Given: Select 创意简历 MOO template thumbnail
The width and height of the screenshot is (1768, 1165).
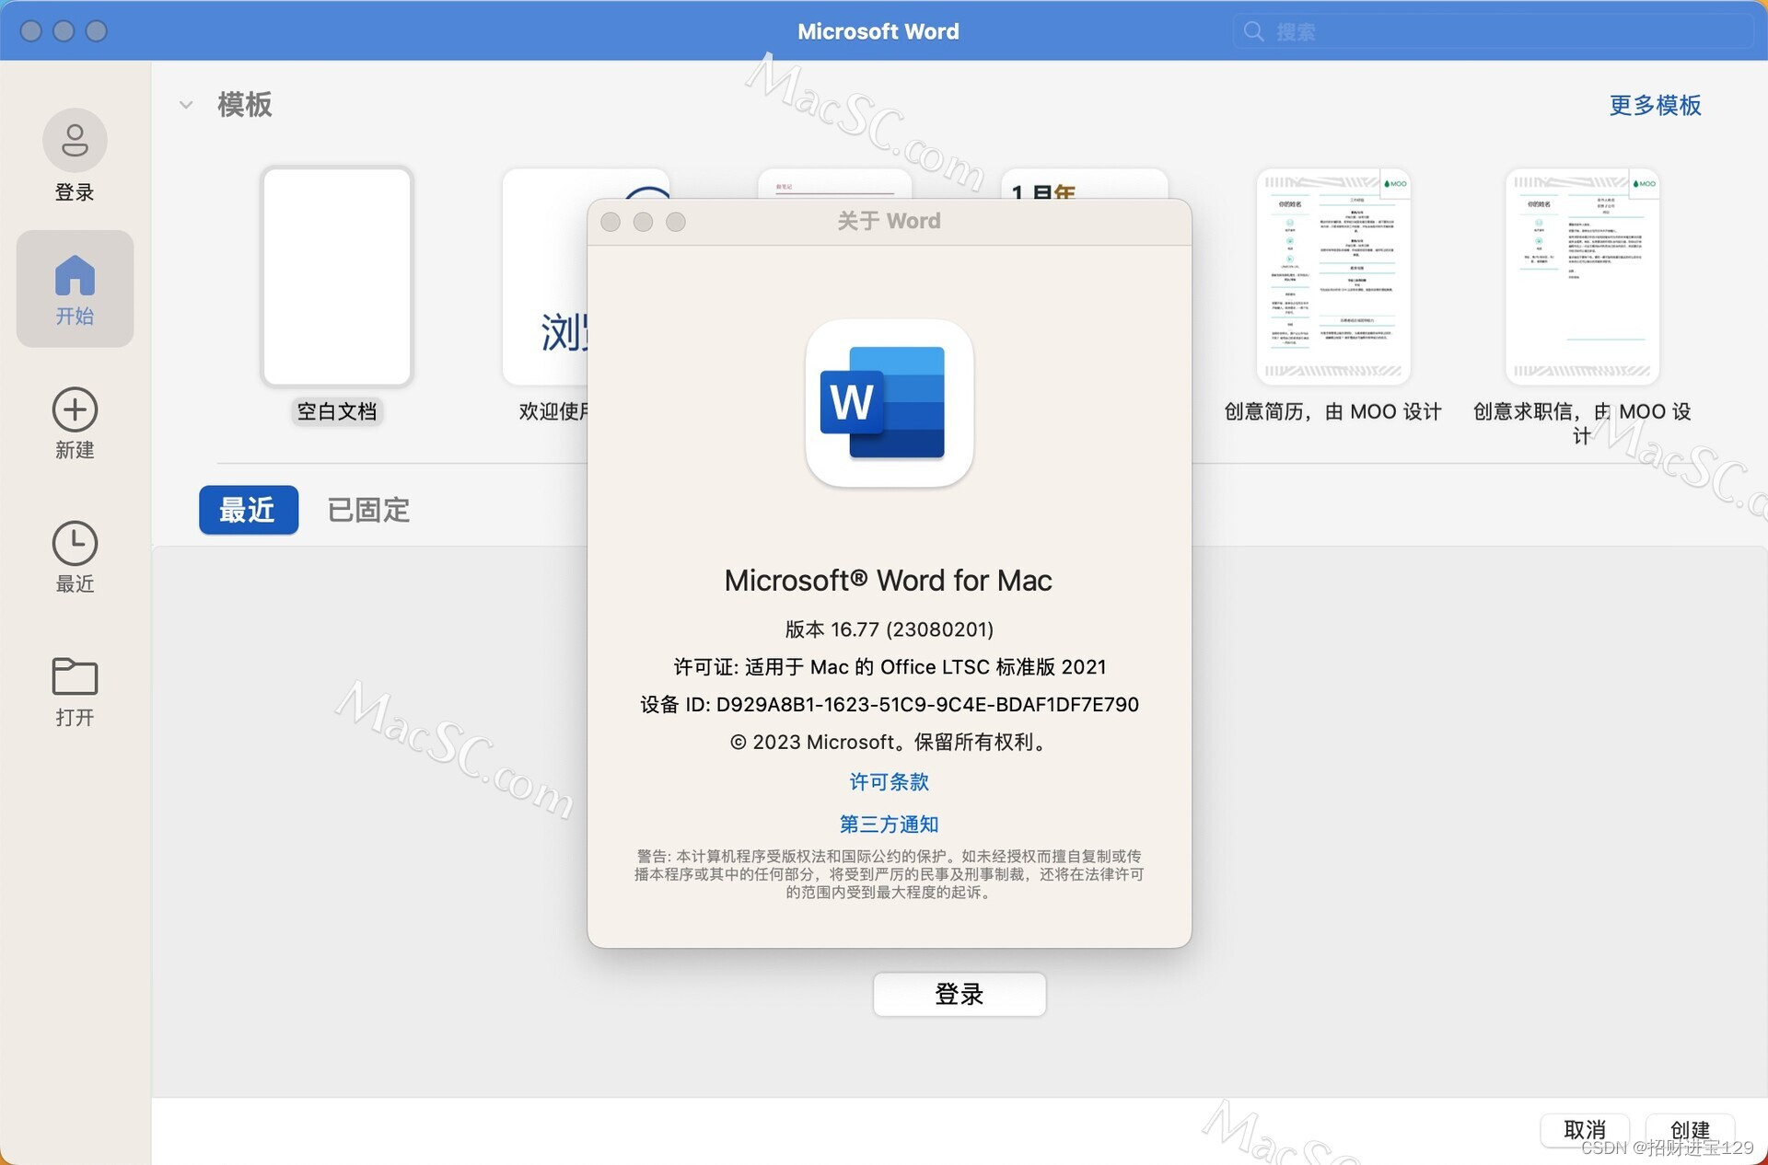Looking at the screenshot, I should coord(1333,276).
